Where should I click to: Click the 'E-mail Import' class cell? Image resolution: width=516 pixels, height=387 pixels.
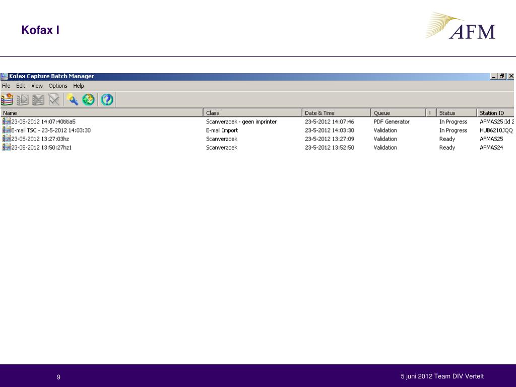pos(222,131)
